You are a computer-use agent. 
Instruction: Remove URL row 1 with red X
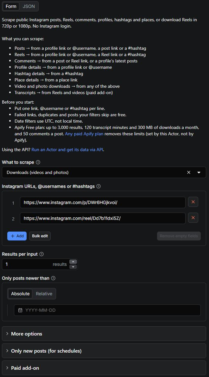[193, 202]
